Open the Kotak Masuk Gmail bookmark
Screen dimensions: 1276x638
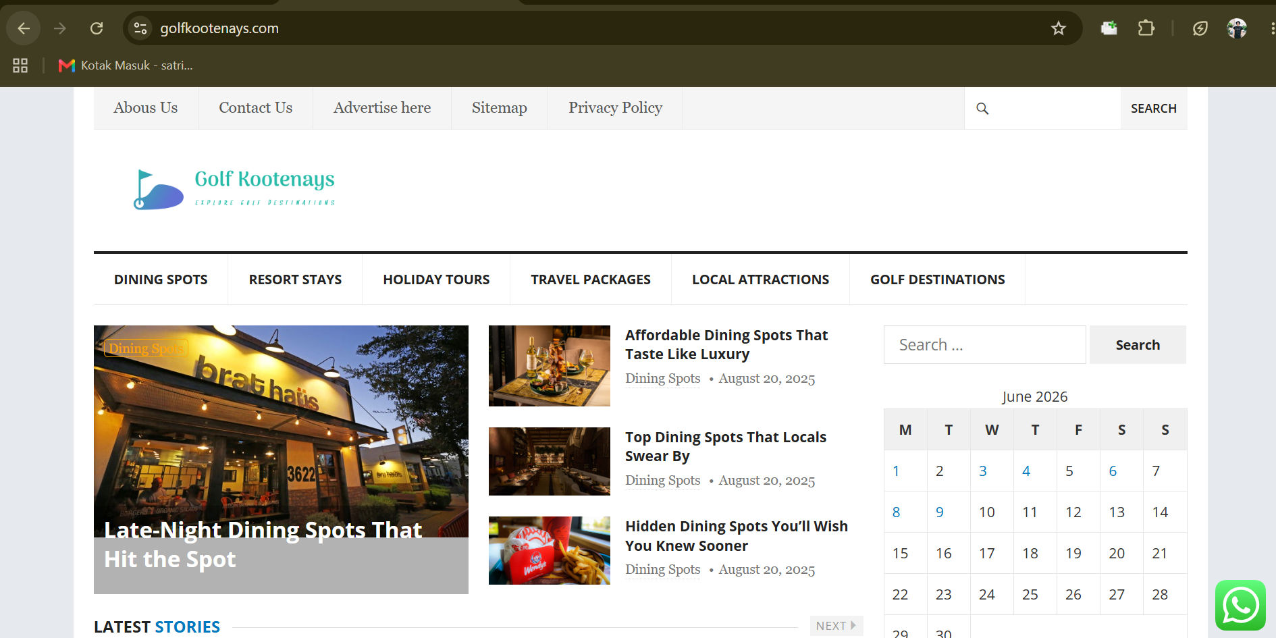point(126,65)
